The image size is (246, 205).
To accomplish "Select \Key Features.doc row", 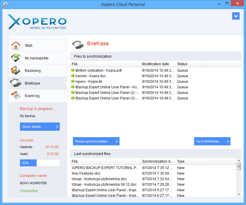I will point(153,173).
